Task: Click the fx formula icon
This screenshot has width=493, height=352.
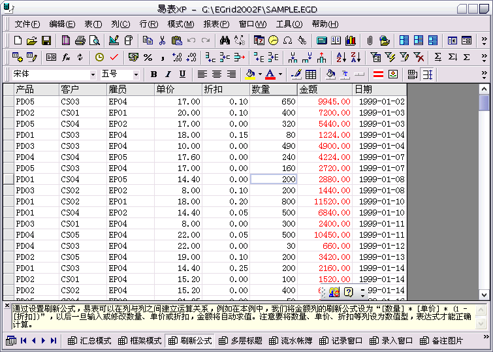Action: tap(66, 57)
